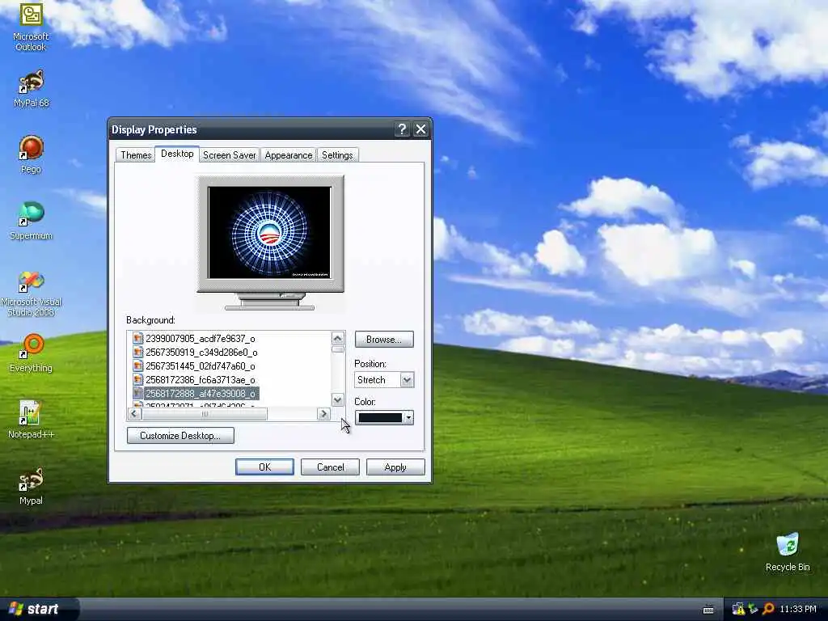The image size is (828, 621).
Task: Click the image icon beside 2399007905_acdf7e9637_o
Action: 137,339
